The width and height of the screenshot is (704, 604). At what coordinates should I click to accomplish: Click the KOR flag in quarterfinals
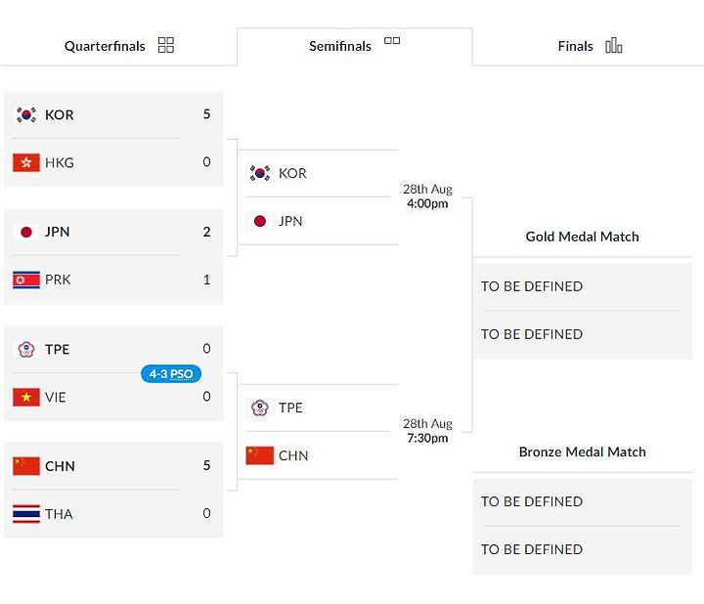[x=26, y=115]
